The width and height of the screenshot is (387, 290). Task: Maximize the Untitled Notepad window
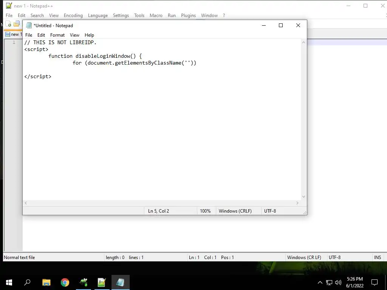pos(281,25)
